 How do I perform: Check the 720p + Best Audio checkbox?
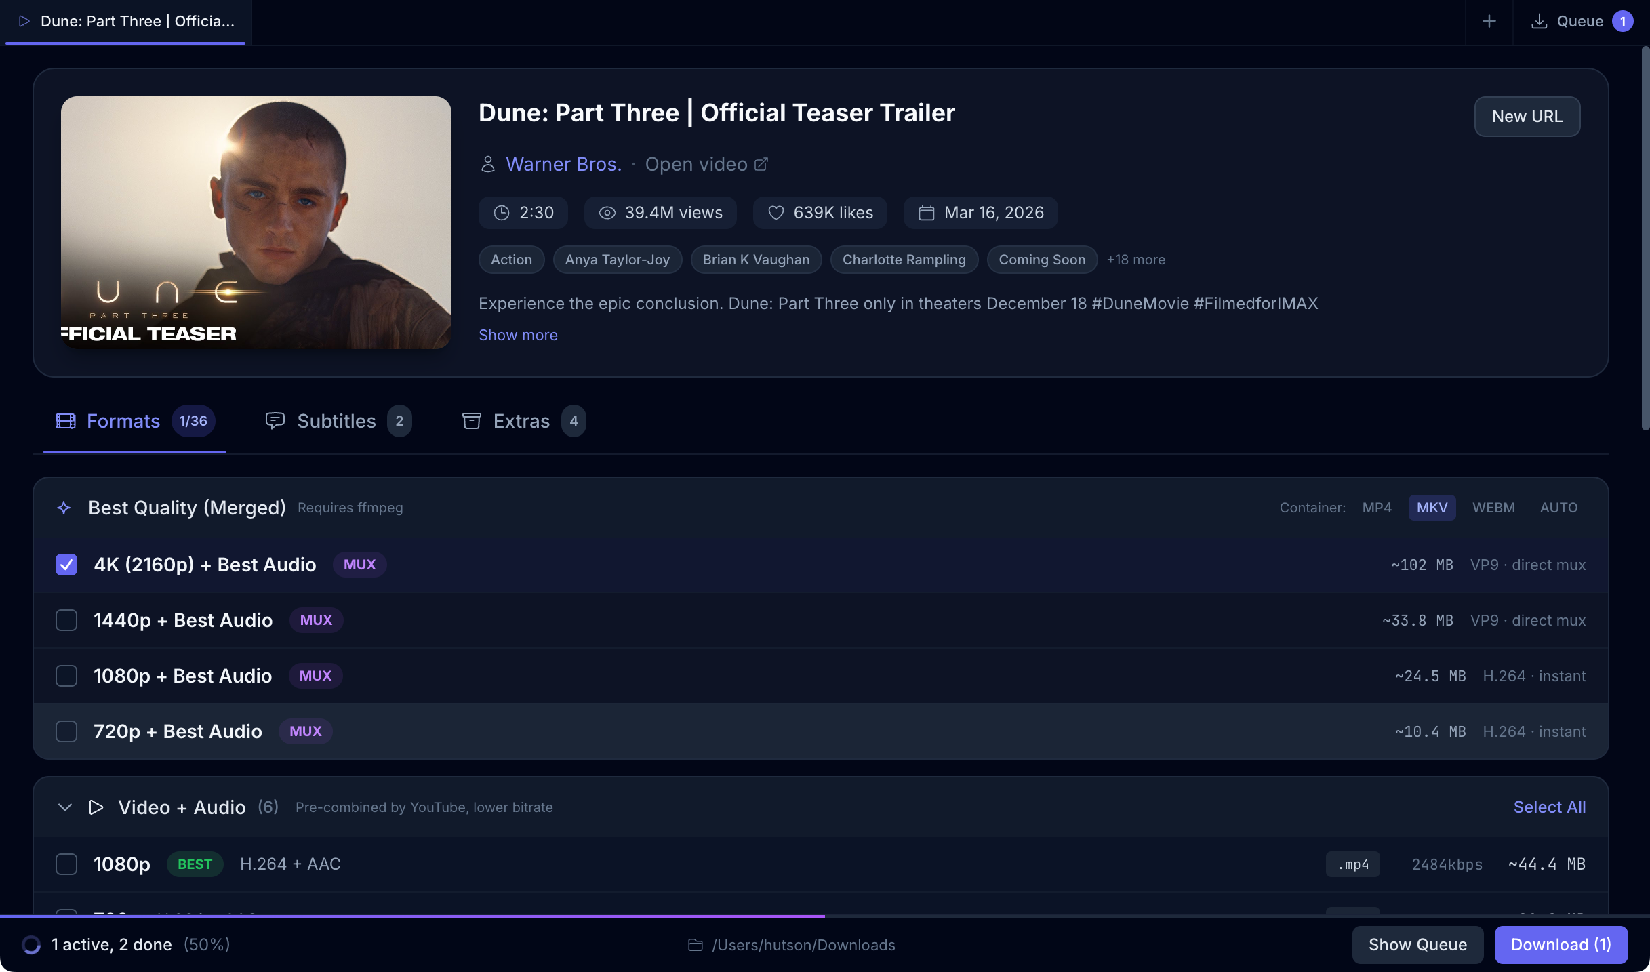tap(66, 731)
